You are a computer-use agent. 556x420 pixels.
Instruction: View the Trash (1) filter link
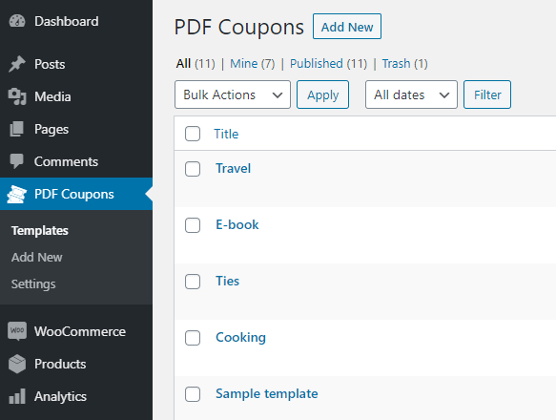tap(405, 64)
